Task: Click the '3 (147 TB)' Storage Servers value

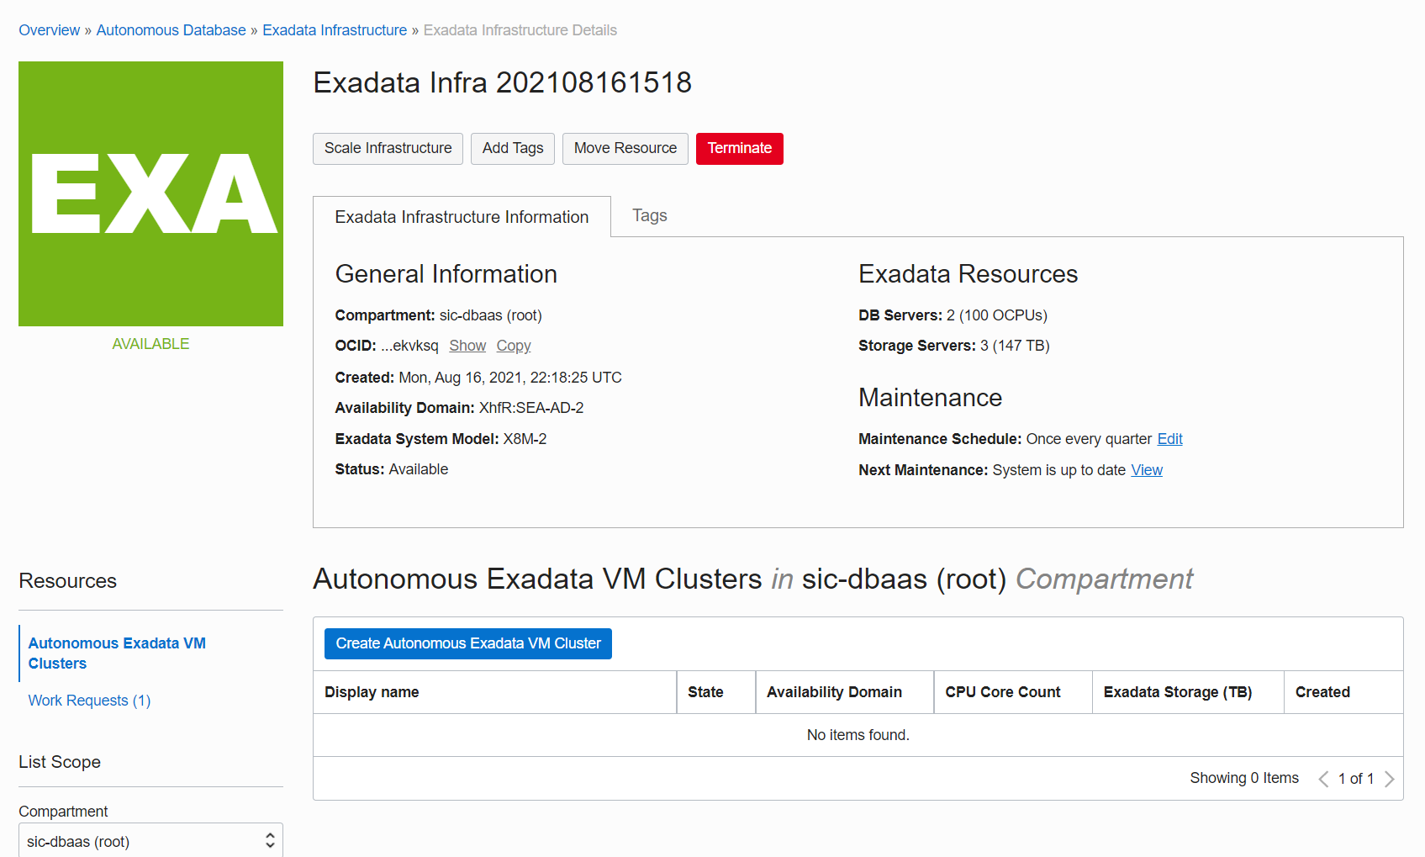Action: (1015, 346)
